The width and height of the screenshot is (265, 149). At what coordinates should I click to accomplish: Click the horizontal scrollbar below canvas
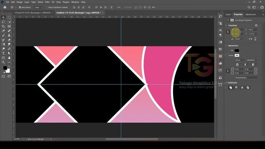132,139
